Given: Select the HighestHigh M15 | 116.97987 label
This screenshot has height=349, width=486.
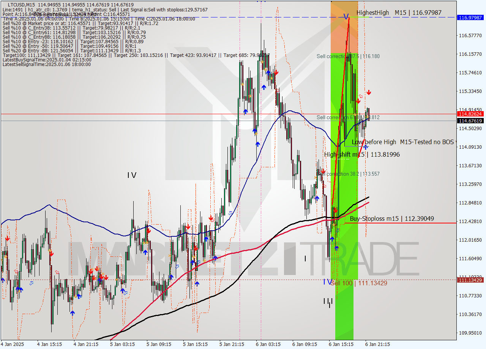Looking at the screenshot, I should click(x=399, y=13).
